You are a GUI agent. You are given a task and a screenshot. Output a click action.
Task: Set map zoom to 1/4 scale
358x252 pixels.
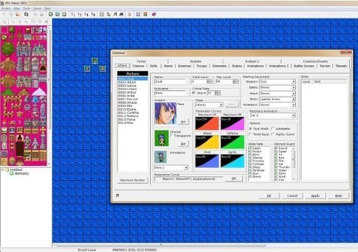[86, 14]
